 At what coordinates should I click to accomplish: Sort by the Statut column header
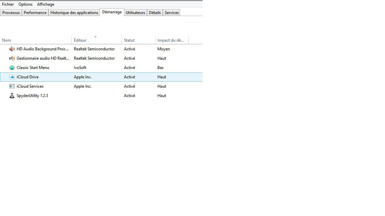(x=138, y=40)
